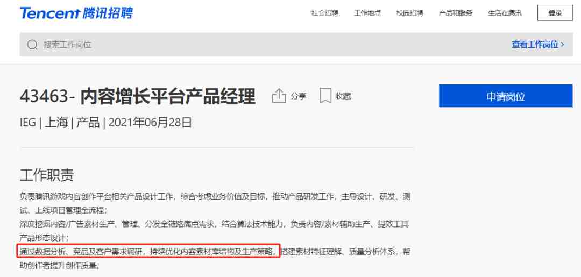Click the red-boxed highlighted responsibility sentence
This screenshot has height=277, width=581.
click(x=148, y=251)
